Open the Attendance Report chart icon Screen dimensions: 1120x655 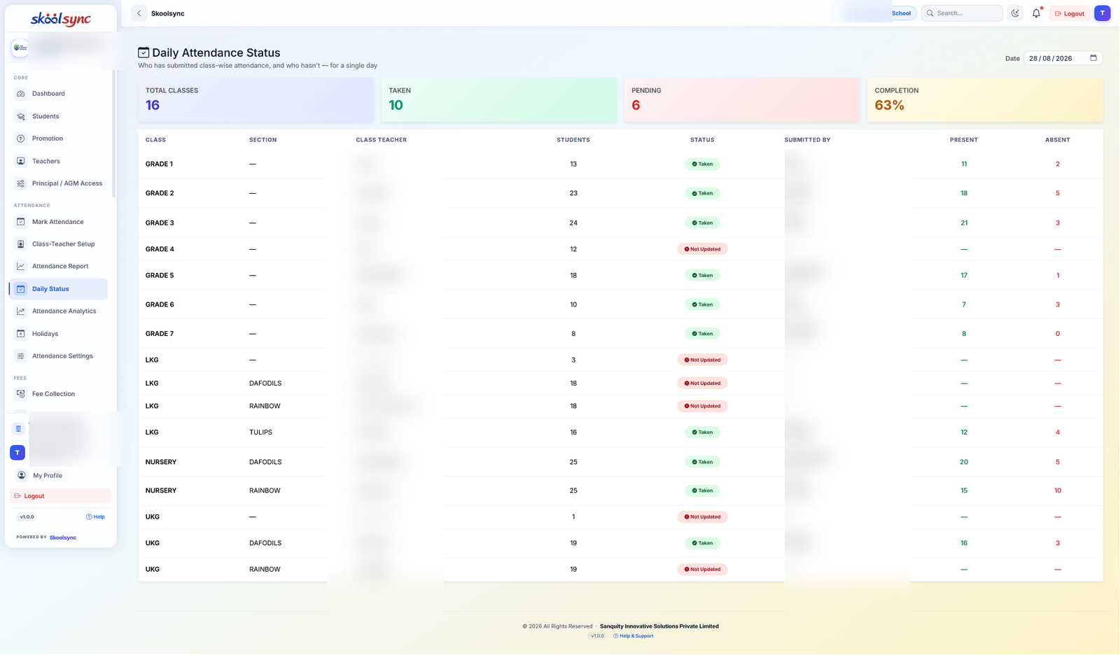(x=21, y=267)
